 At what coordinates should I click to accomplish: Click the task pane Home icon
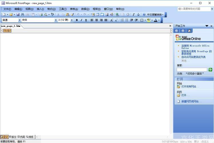[x=189, y=31]
